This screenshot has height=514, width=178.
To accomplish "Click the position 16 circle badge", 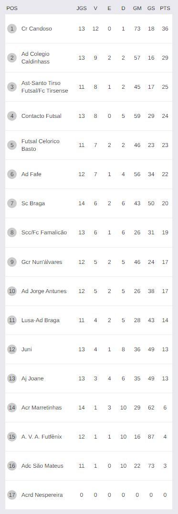I will click(x=12, y=466).
